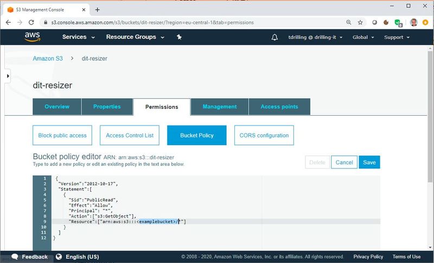Viewport: 434px width, 263px height.
Task: Open the tdrilling @ drilling-it account menu
Action: 315,37
